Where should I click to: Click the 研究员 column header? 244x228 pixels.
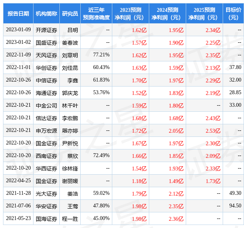tap(70, 13)
